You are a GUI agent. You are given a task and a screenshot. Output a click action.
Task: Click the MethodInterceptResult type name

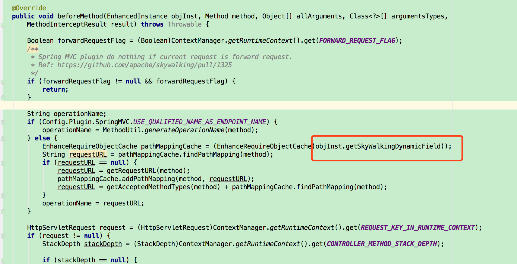[x=67, y=24]
